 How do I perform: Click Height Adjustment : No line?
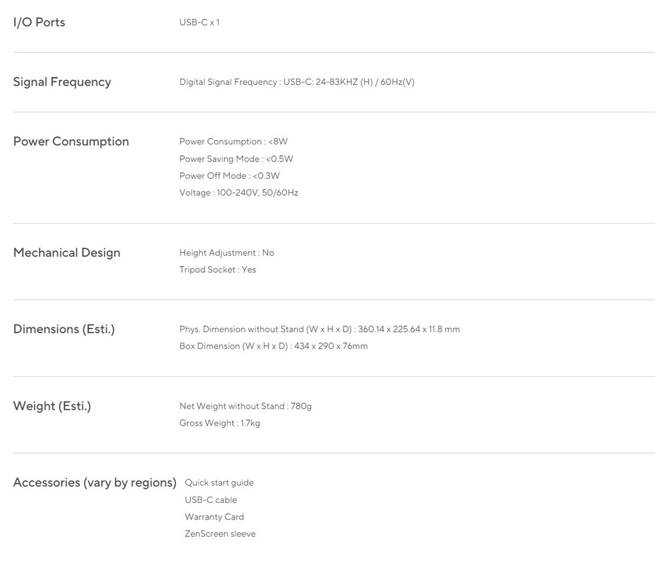pos(227,253)
